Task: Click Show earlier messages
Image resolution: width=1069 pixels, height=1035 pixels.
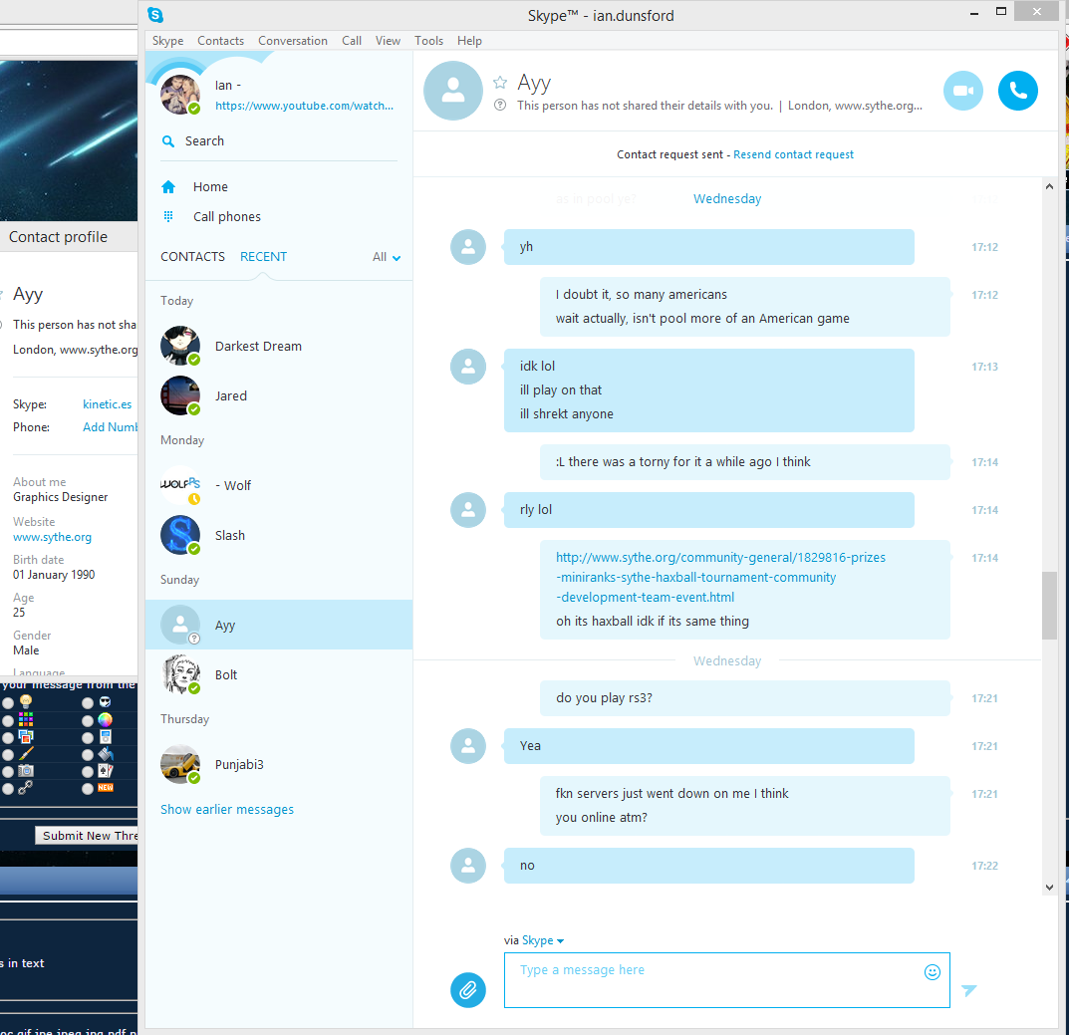Action: coord(227,809)
